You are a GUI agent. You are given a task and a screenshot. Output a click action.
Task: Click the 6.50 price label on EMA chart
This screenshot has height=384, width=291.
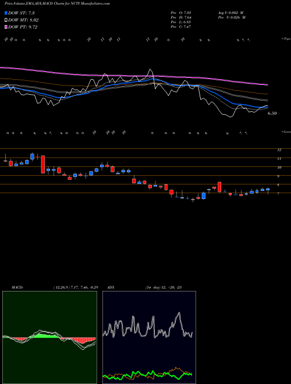point(272,113)
